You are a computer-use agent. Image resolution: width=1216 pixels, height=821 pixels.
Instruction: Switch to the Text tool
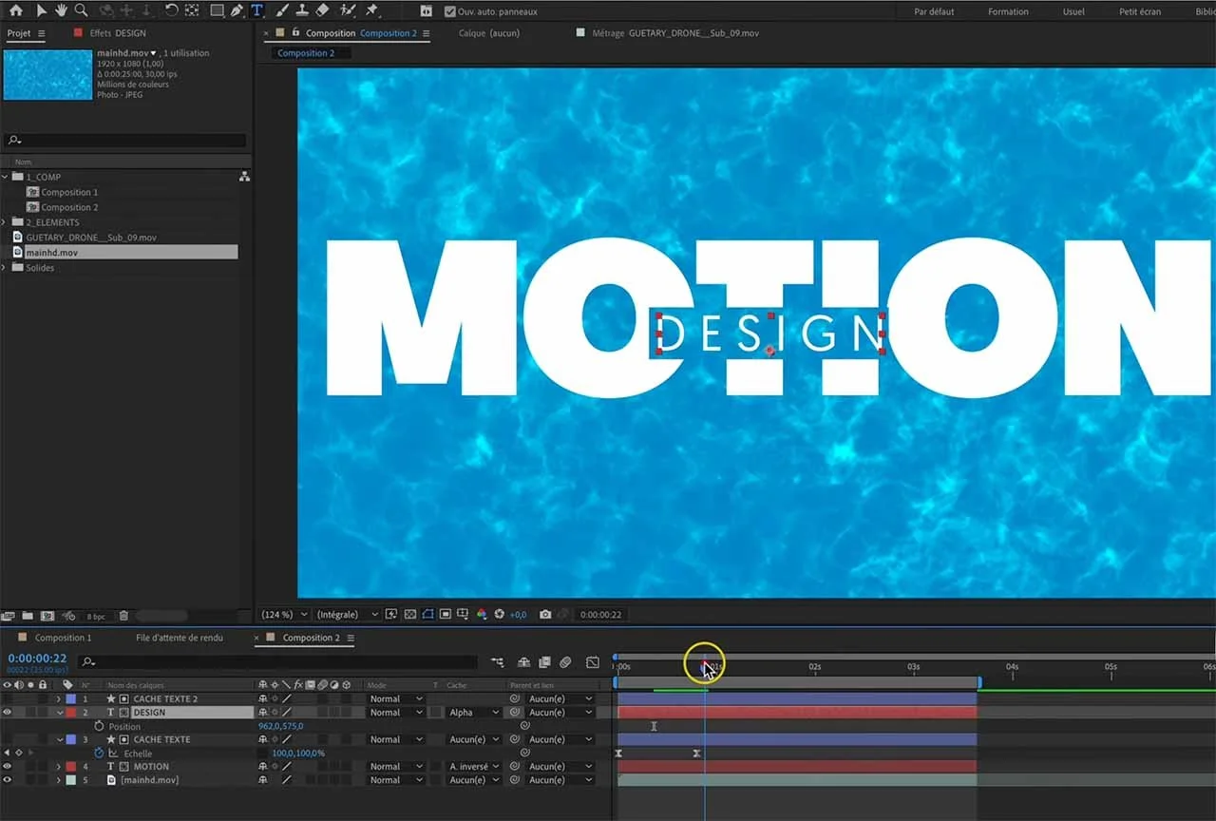tap(256, 11)
